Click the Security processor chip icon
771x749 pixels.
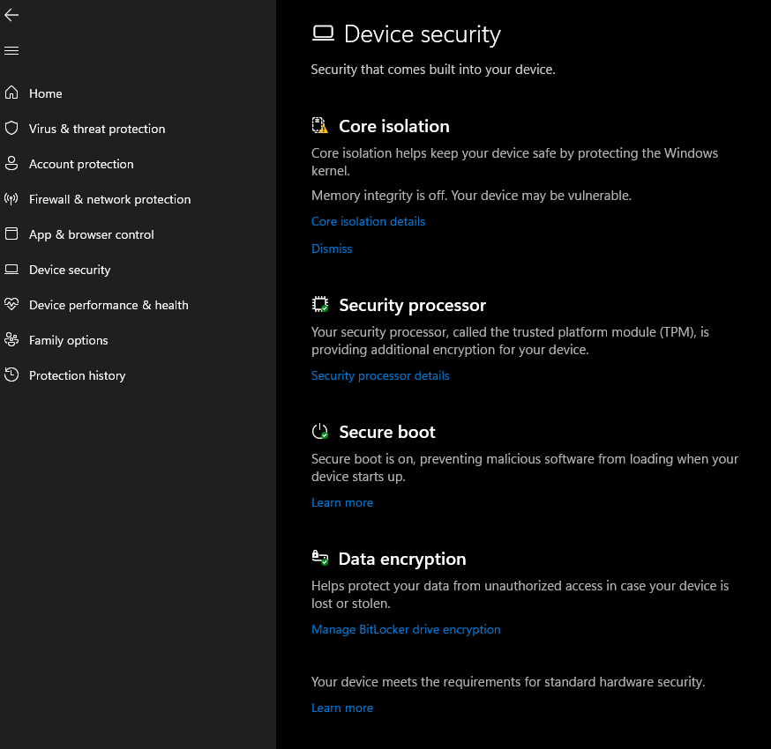click(x=320, y=305)
